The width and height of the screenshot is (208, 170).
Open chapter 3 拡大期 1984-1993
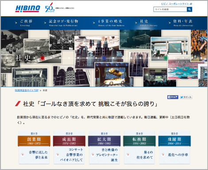pos(104,141)
